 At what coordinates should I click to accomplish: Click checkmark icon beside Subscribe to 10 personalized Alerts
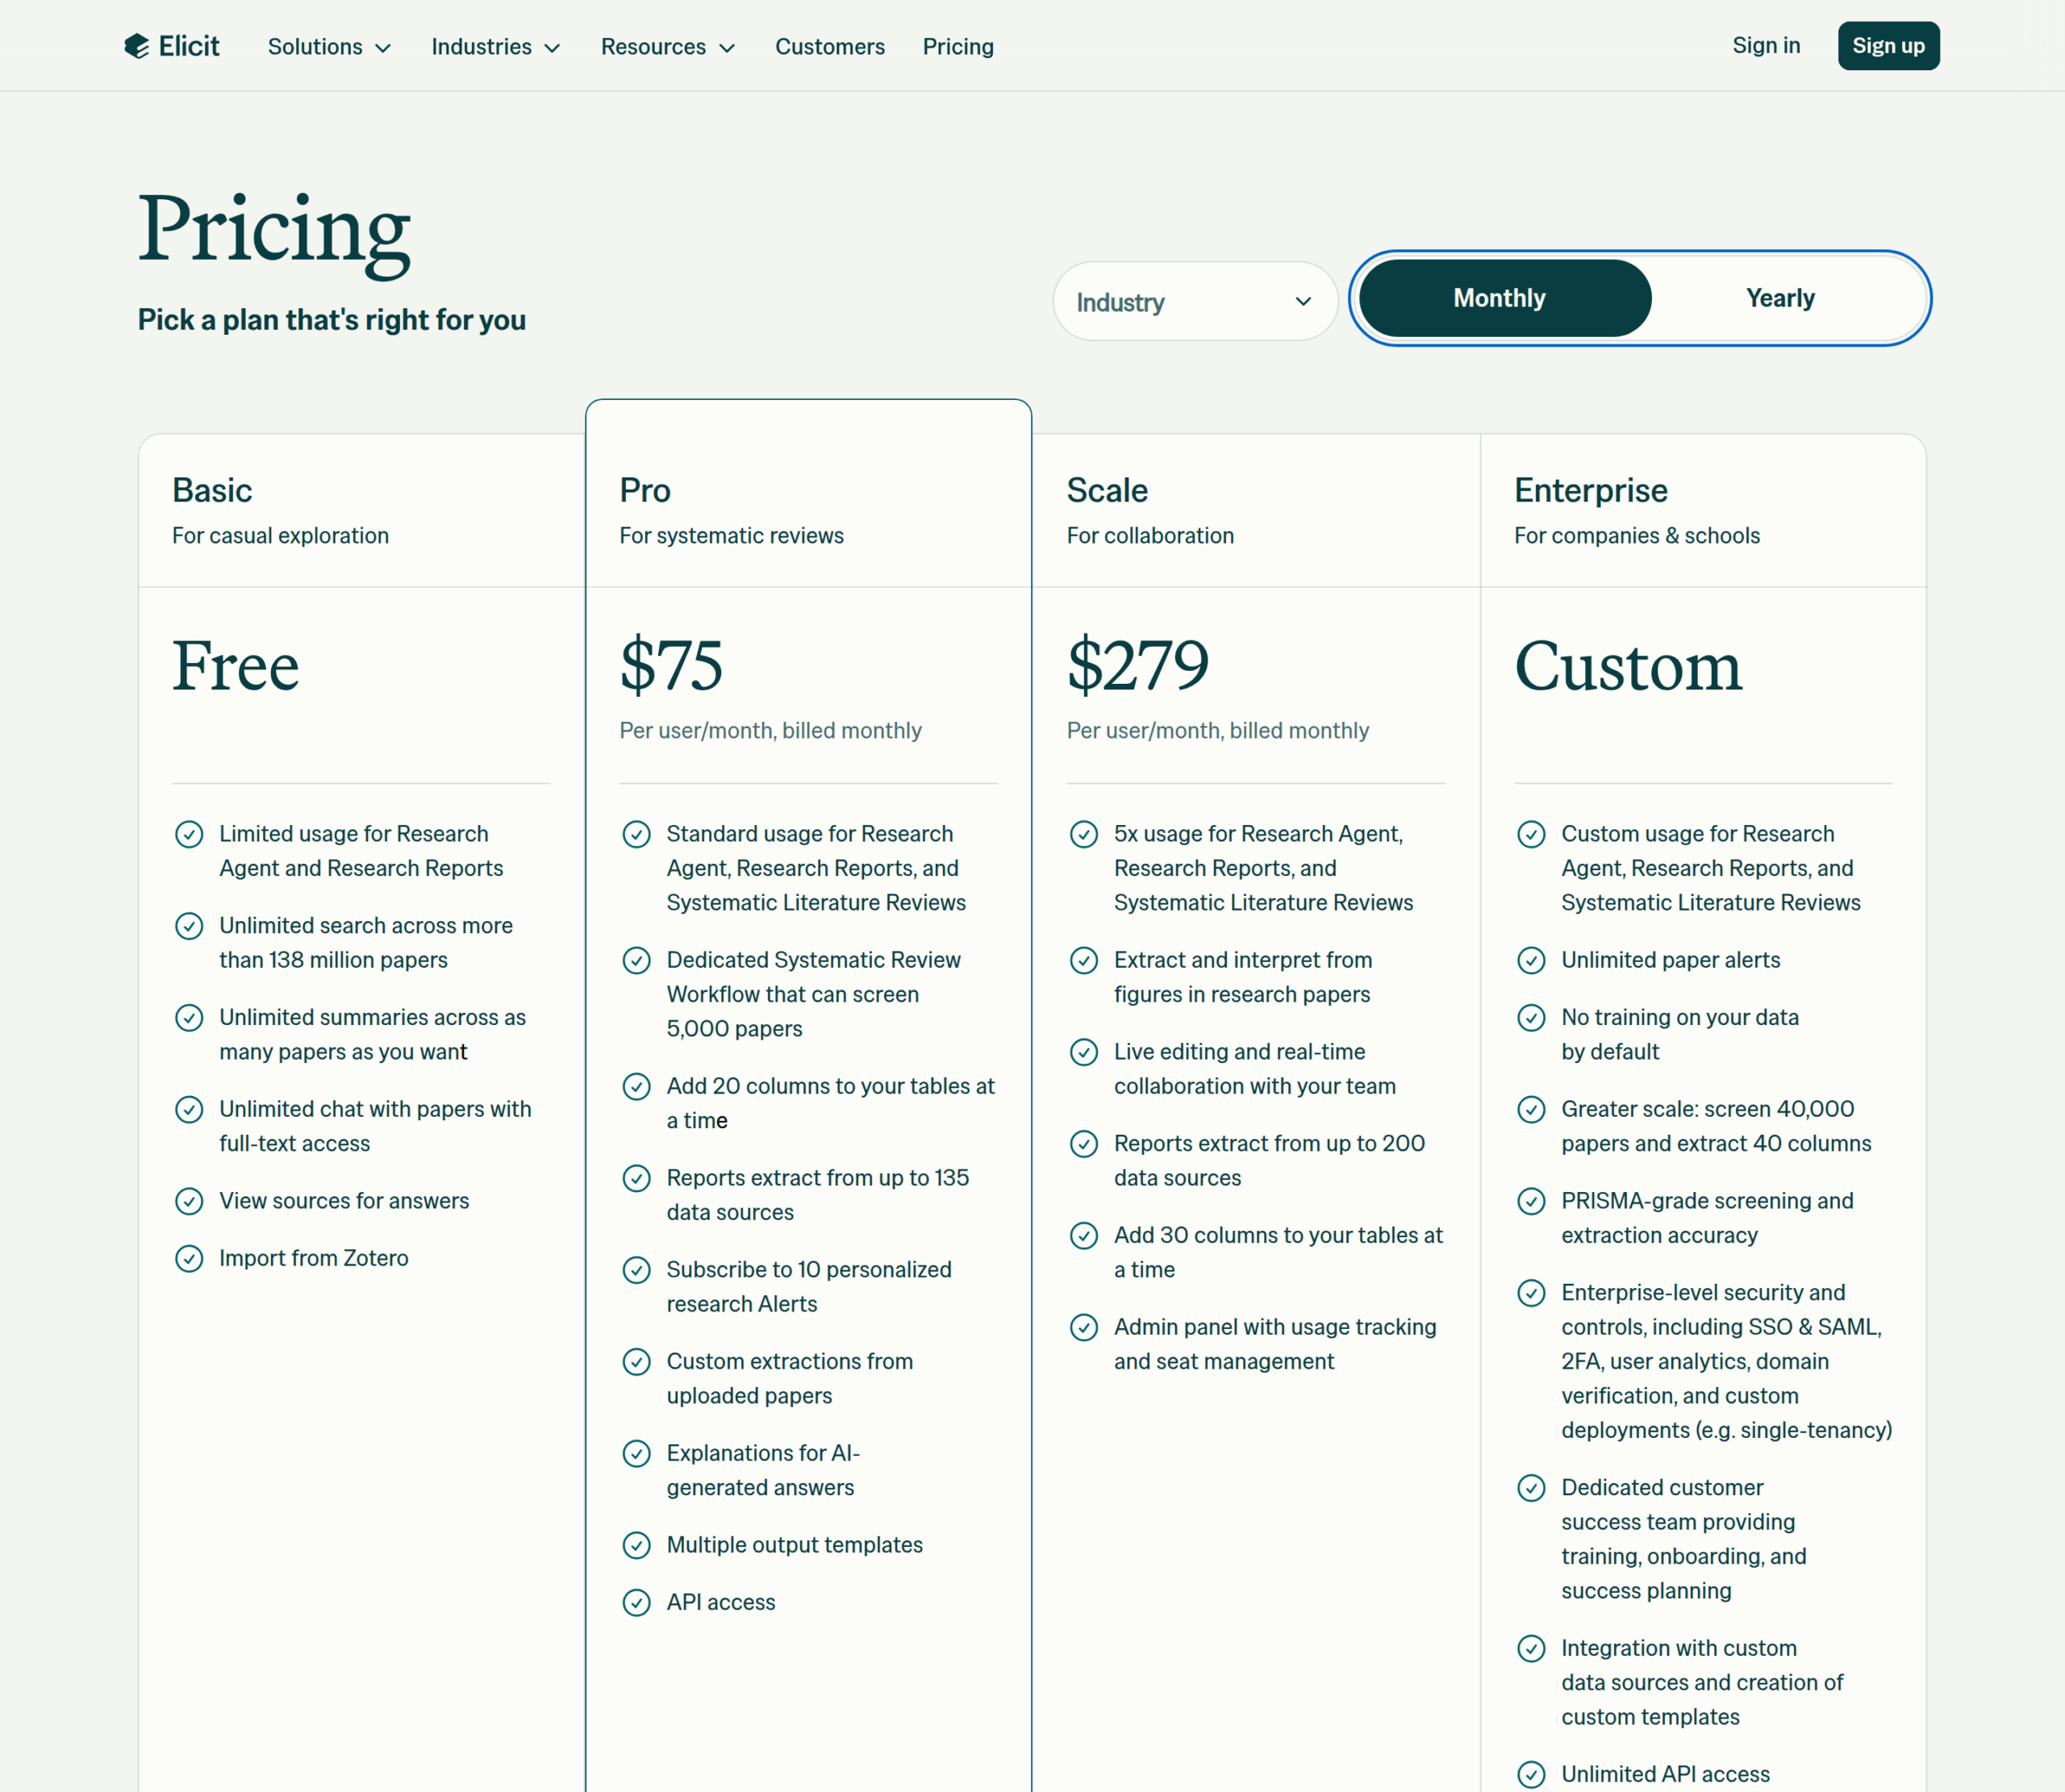[636, 1270]
